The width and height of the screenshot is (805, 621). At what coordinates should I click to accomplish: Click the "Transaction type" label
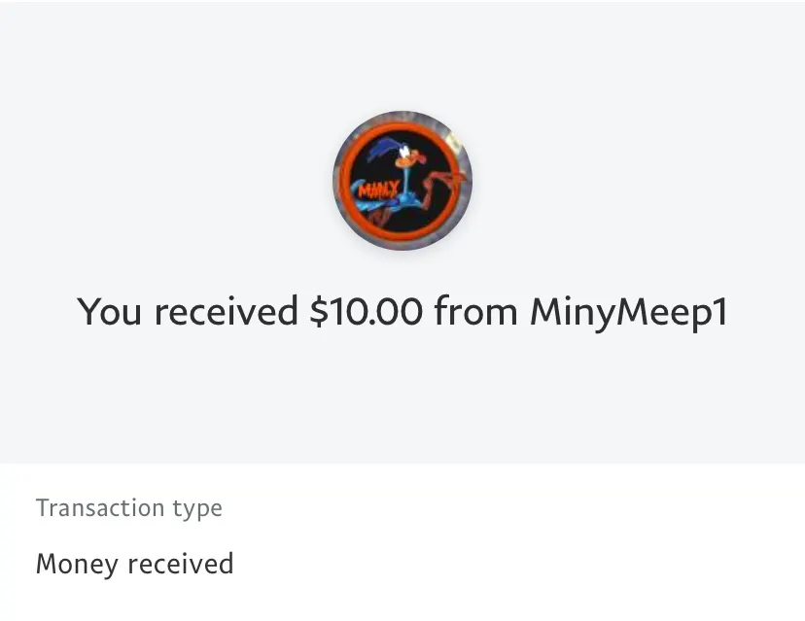(x=128, y=508)
